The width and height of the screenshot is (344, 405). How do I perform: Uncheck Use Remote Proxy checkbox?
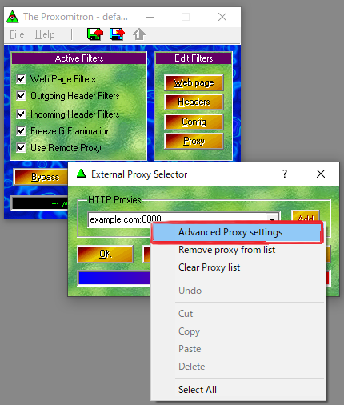pos(22,148)
